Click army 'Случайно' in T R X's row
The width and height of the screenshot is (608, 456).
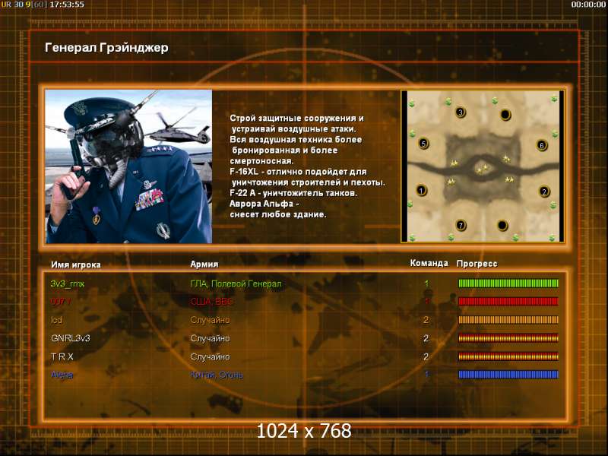point(210,356)
